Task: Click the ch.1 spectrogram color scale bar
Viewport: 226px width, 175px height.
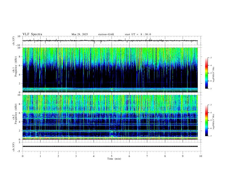Action: click(206, 73)
